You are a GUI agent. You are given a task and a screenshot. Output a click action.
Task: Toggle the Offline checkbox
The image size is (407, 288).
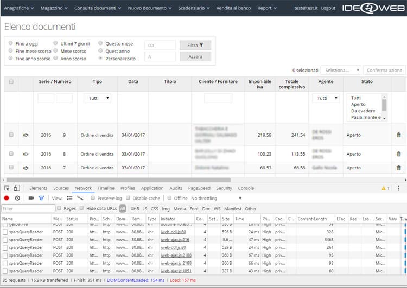pyautogui.click(x=169, y=198)
